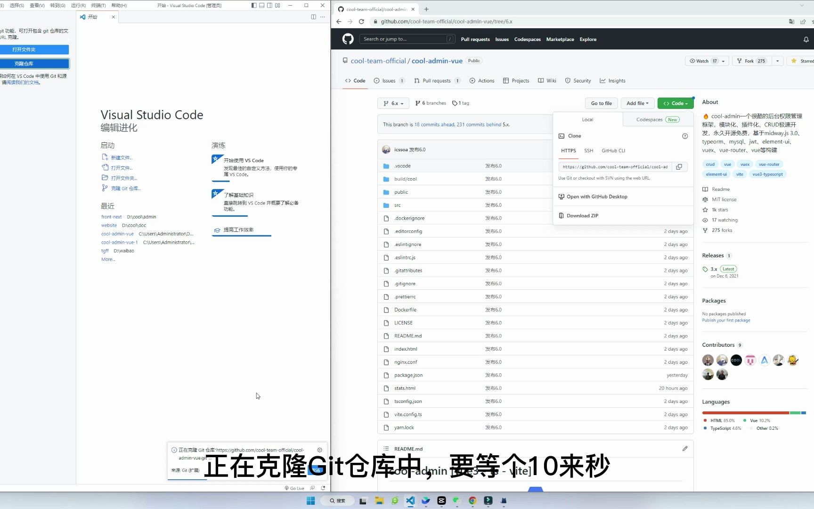Fork the repository with the Fork button
Viewport: 814px width, 509px height.
tap(751, 61)
